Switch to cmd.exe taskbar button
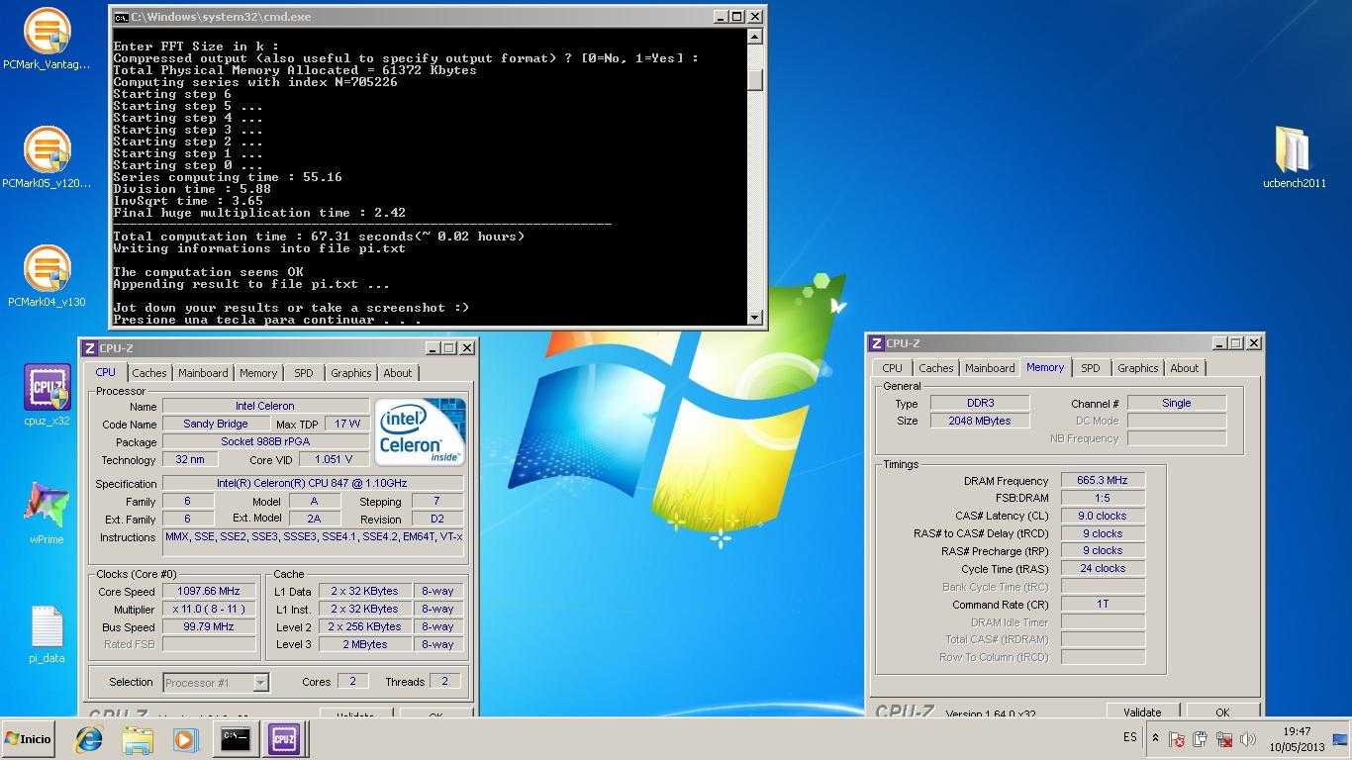 pos(236,739)
